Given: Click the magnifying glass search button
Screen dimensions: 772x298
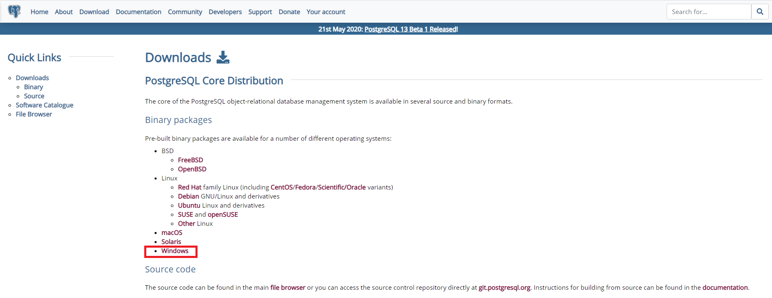Looking at the screenshot, I should coord(760,12).
